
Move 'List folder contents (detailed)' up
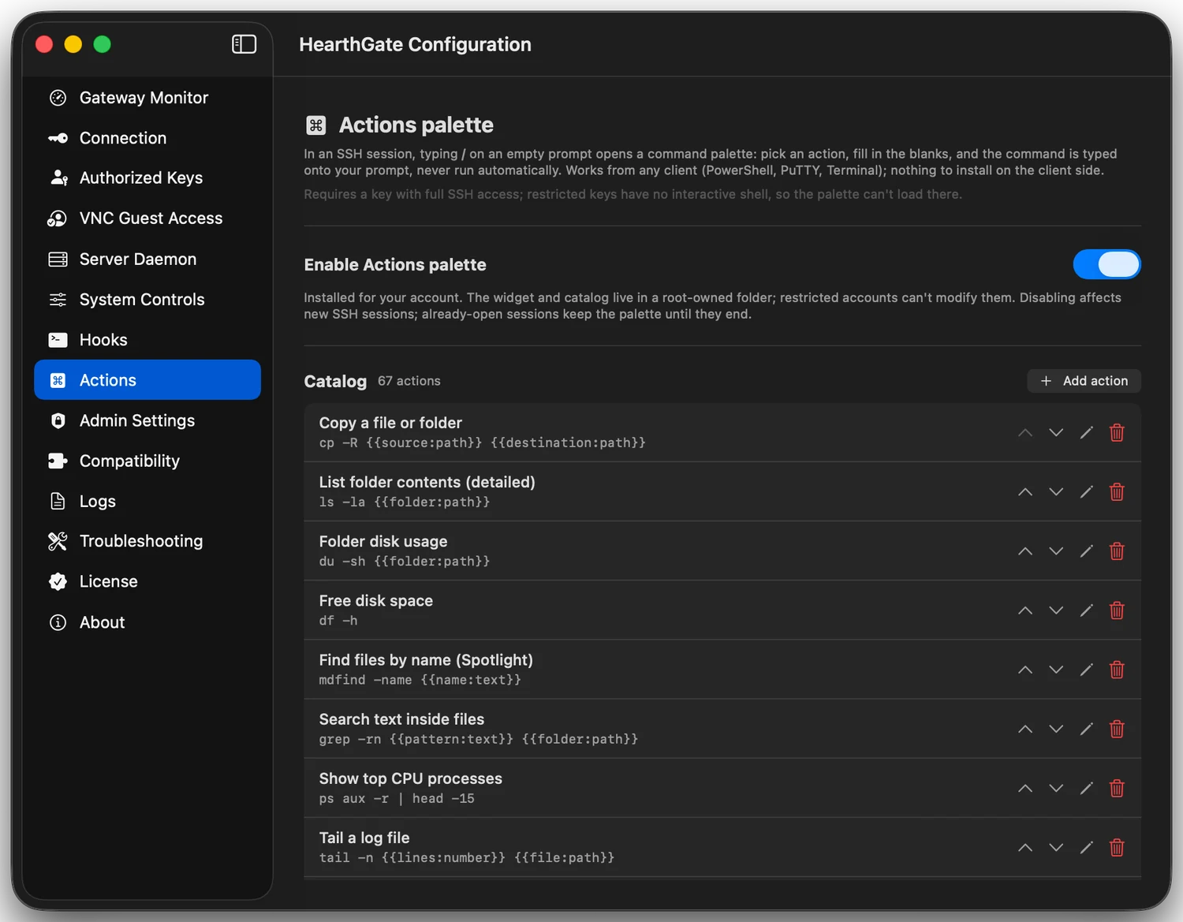pos(1025,491)
